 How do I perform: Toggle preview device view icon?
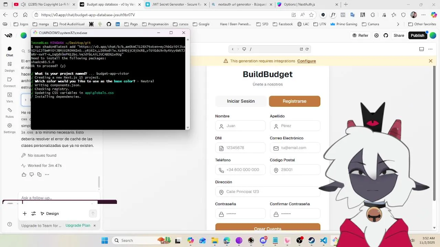244,49
